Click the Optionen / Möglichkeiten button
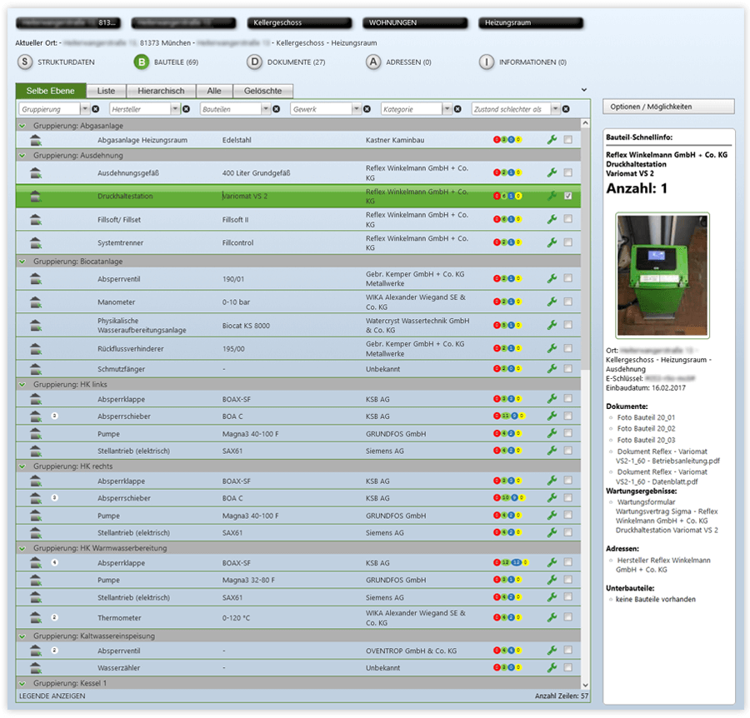750x718 pixels. (668, 107)
